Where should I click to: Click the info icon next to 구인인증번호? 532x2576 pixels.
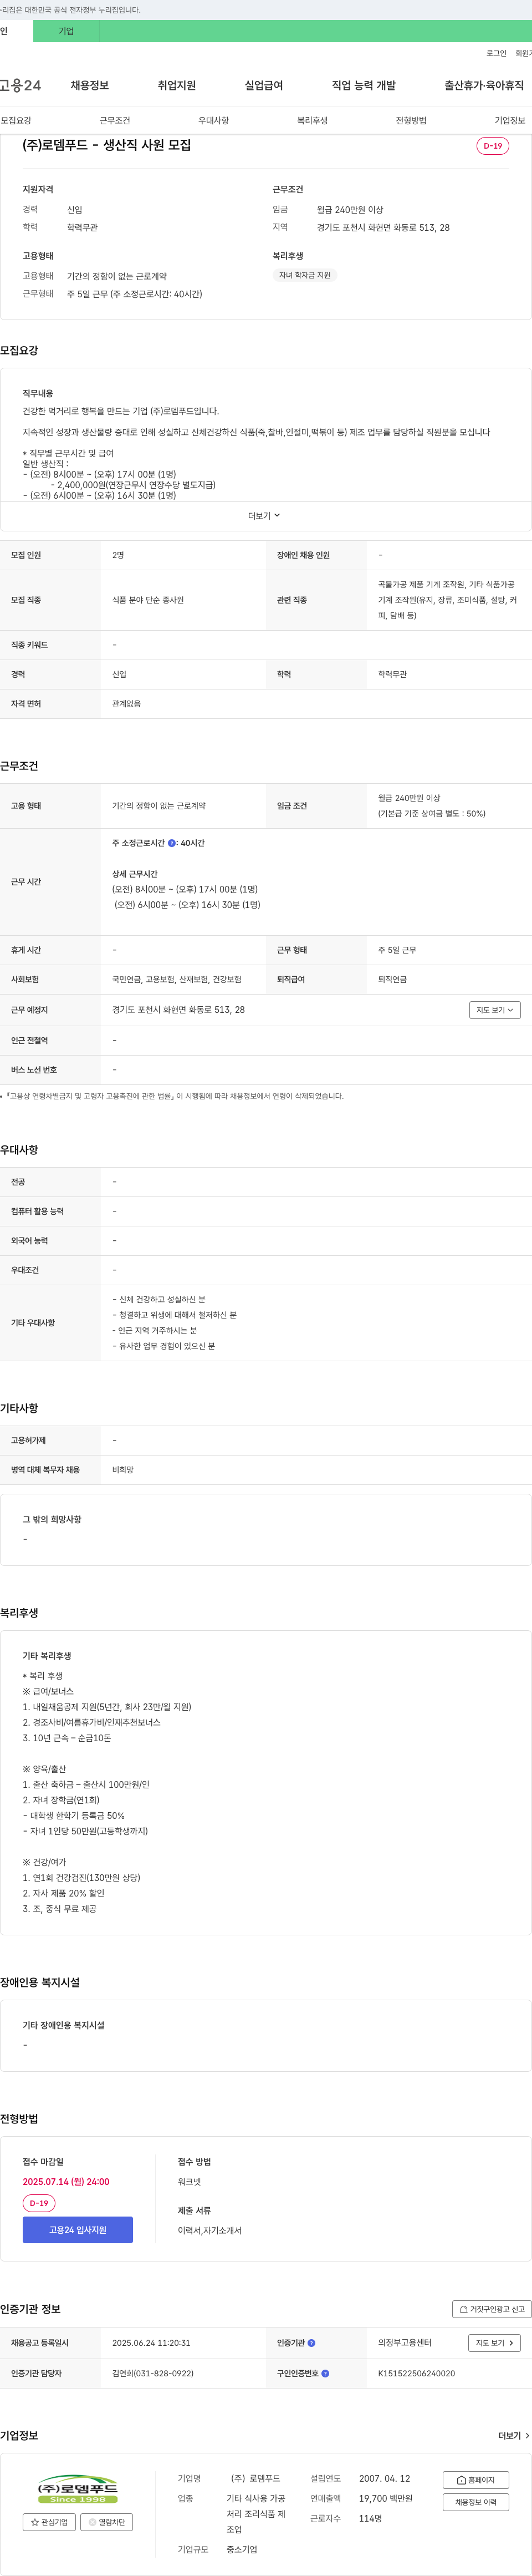coord(325,2373)
